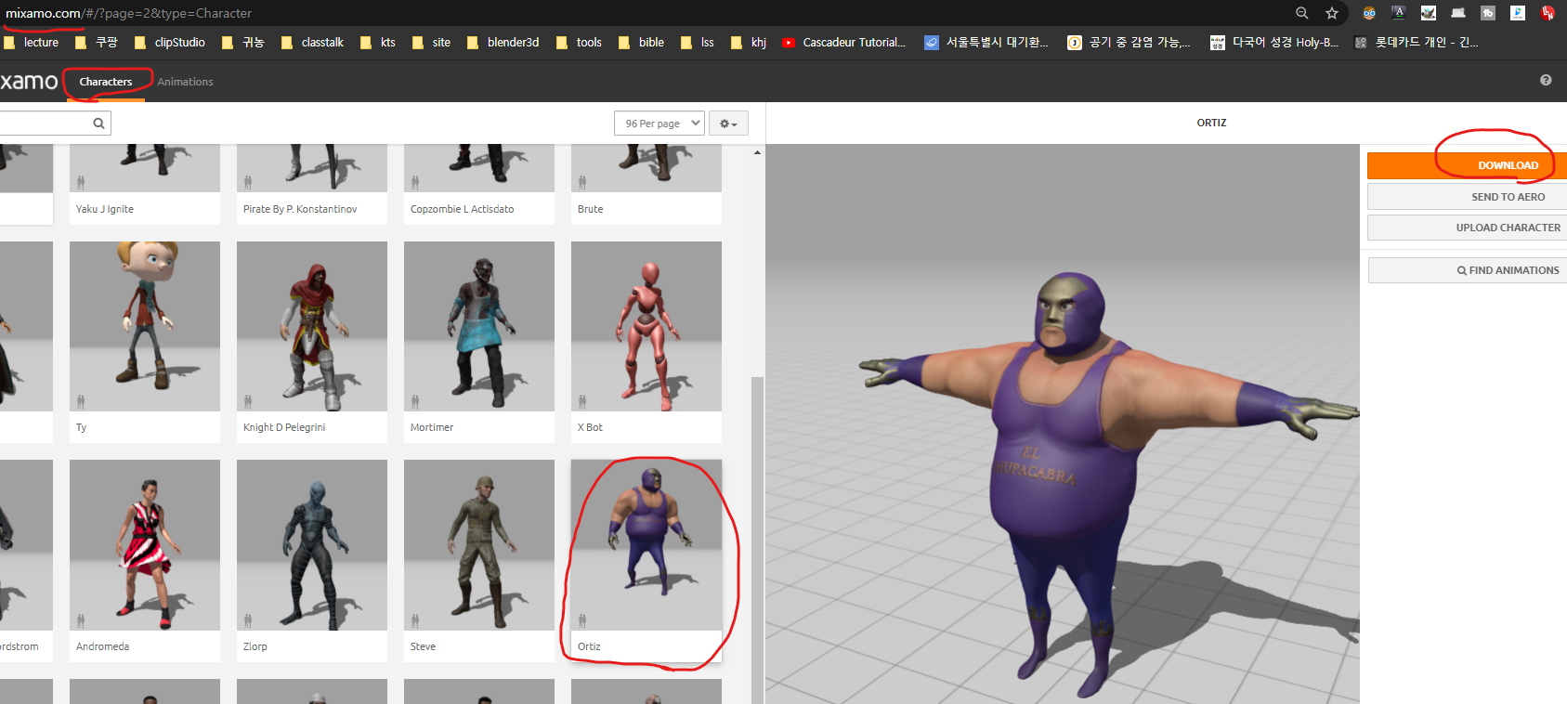Open the 공기 중 감염 가능 bookmark

[x=1130, y=43]
